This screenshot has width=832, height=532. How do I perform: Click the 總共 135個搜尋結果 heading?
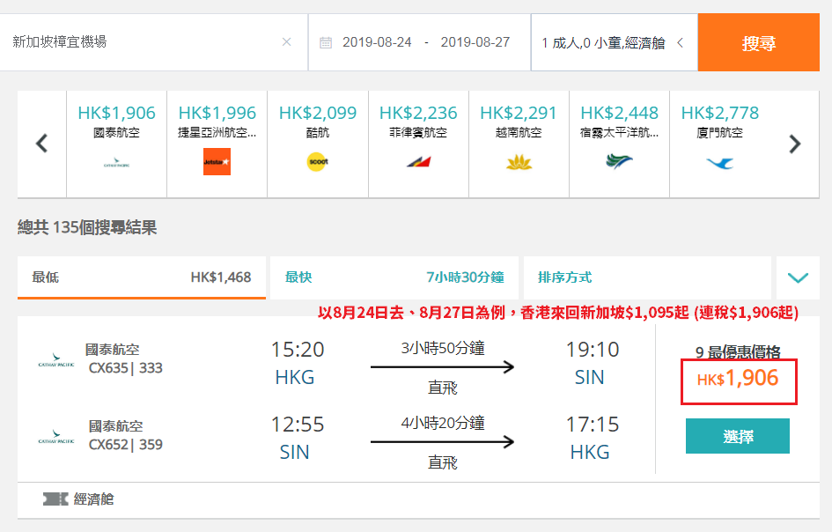coord(87,228)
